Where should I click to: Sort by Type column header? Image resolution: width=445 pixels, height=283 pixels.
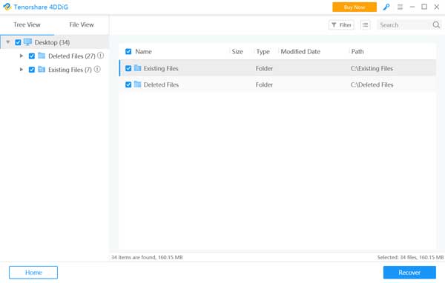[x=263, y=52]
